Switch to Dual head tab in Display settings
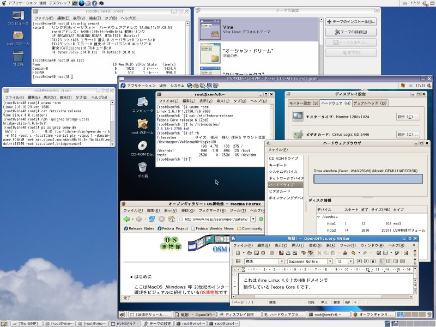This screenshot has width=436, height=327. [370, 103]
